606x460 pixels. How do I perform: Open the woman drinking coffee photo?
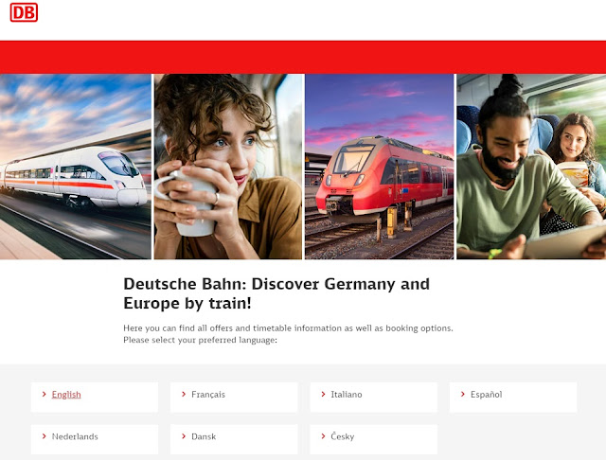pyautogui.click(x=228, y=167)
